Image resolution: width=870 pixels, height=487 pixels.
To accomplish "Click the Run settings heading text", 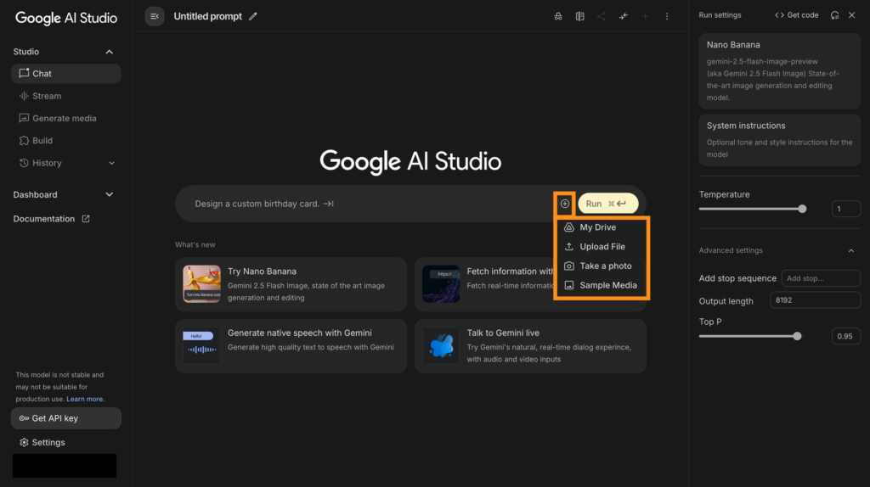I will 720,15.
